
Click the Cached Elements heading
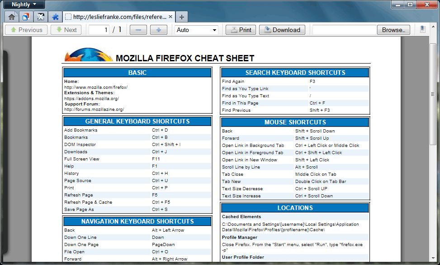coord(241,217)
